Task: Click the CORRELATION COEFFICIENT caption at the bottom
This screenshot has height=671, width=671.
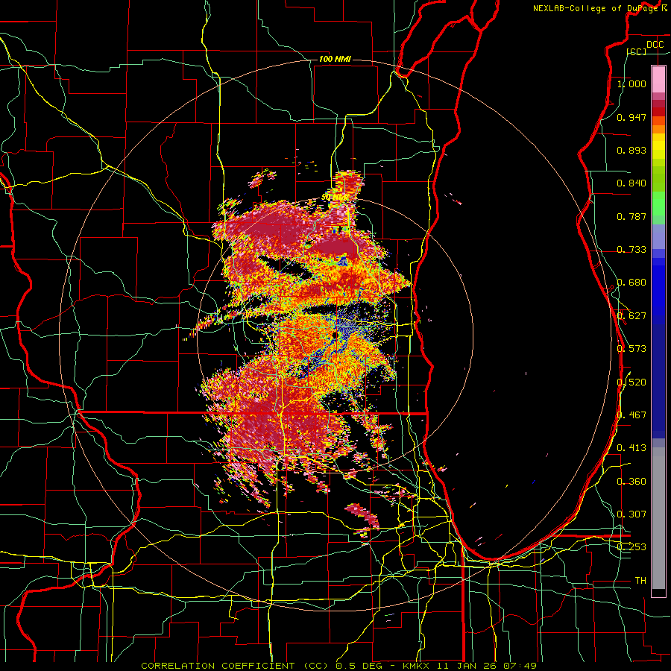Action: [x=339, y=666]
